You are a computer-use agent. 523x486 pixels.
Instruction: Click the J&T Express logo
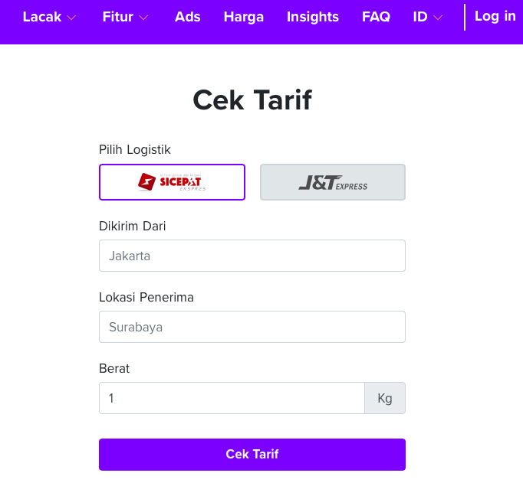pos(333,183)
